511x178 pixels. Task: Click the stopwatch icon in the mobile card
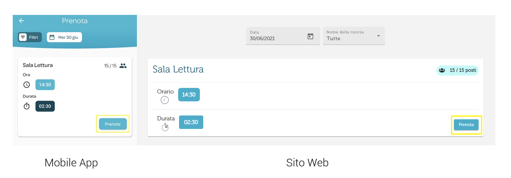click(x=27, y=106)
